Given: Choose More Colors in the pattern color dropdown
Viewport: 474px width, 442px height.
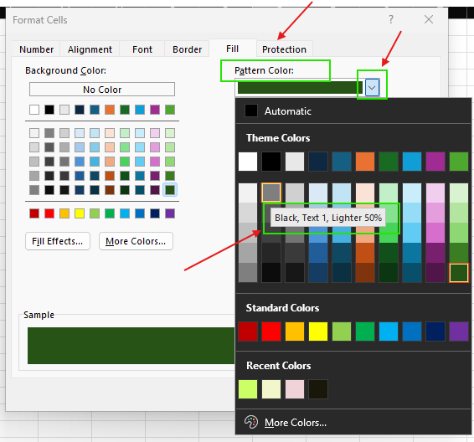Looking at the screenshot, I should click(x=296, y=423).
